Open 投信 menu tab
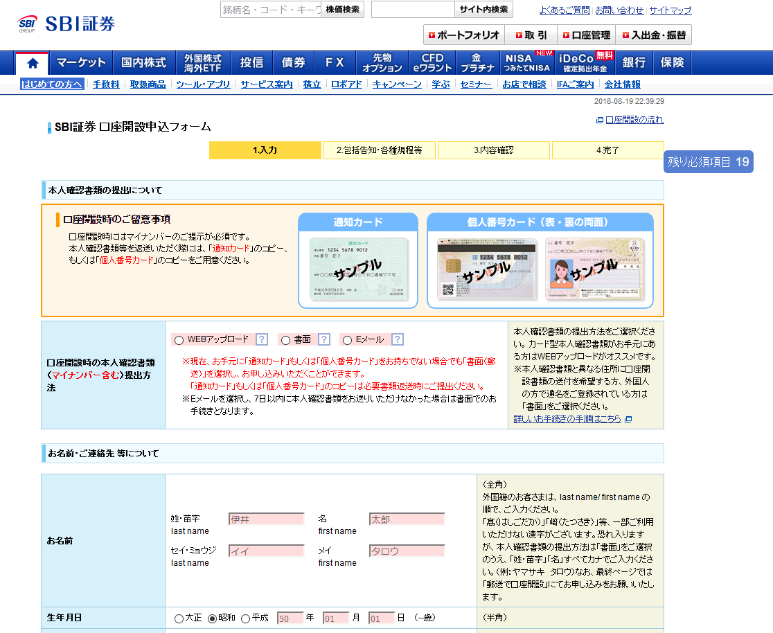Image resolution: width=773 pixels, height=633 pixels. click(x=252, y=62)
